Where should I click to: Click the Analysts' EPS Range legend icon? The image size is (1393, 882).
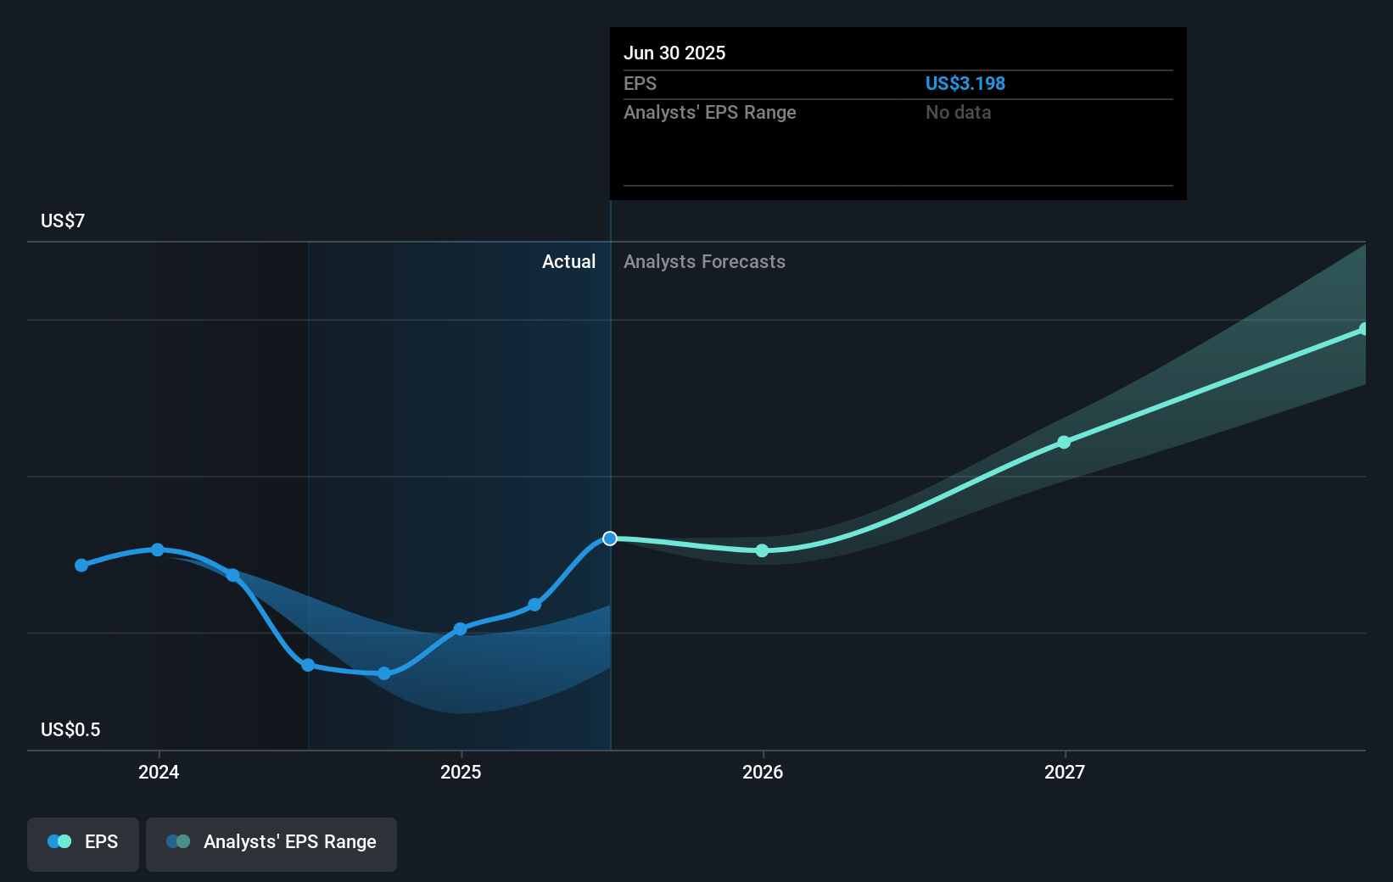[178, 842]
